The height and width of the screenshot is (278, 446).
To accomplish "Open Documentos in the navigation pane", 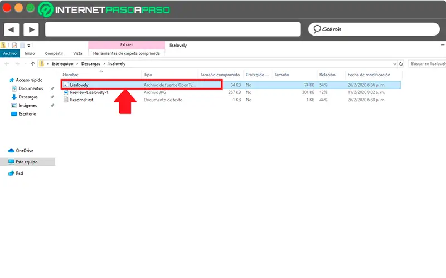I will click(31, 88).
